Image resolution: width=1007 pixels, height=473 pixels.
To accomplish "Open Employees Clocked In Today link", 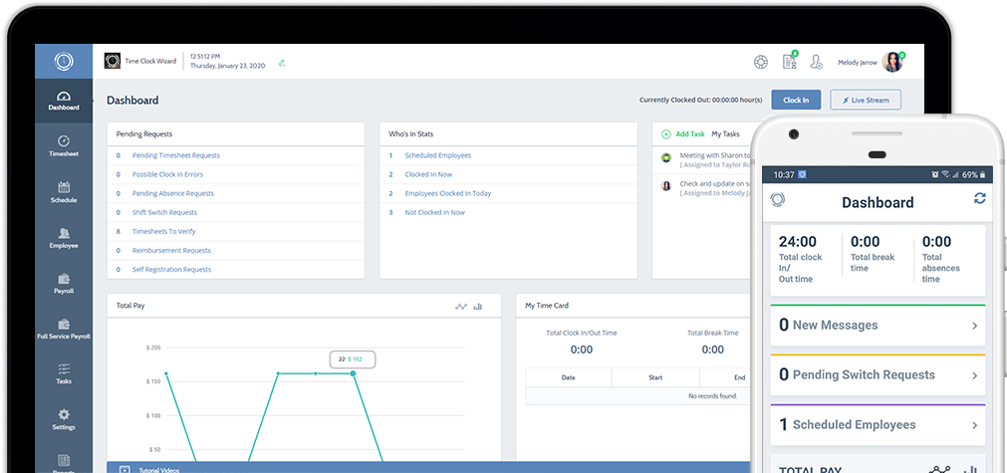I will [x=447, y=193].
